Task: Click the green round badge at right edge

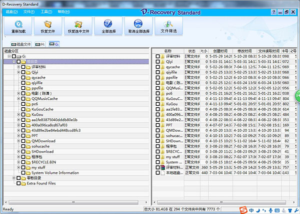Action: (x=297, y=95)
